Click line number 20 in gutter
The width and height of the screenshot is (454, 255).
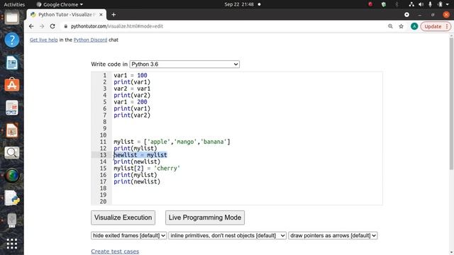103,201
